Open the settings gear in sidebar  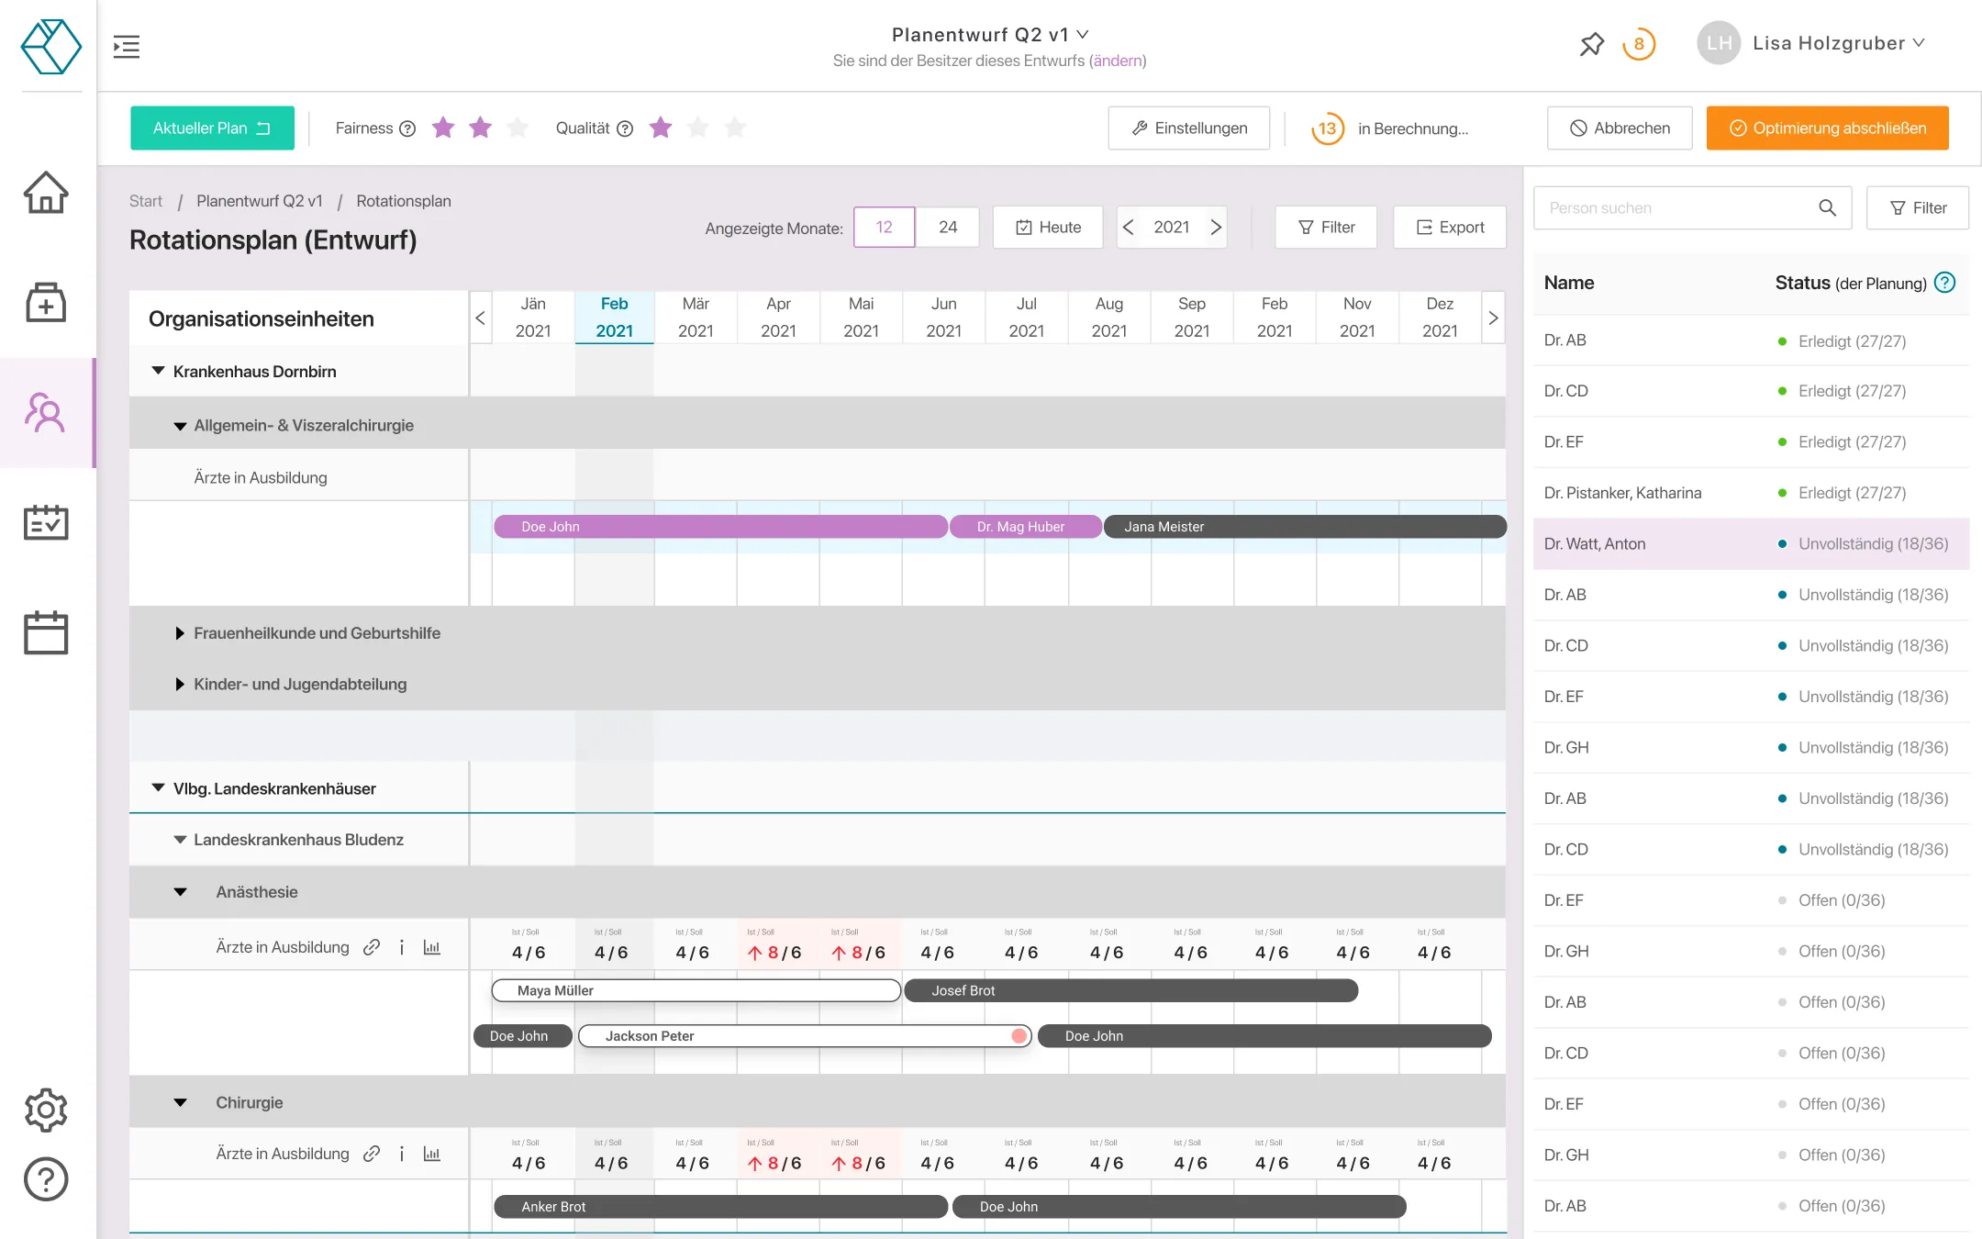click(46, 1111)
